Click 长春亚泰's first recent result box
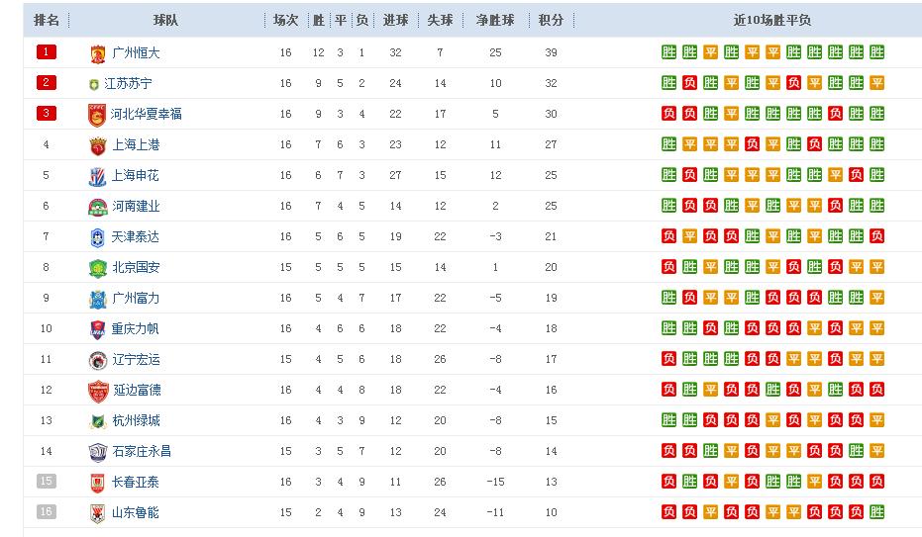This screenshot has width=922, height=537. (x=668, y=482)
